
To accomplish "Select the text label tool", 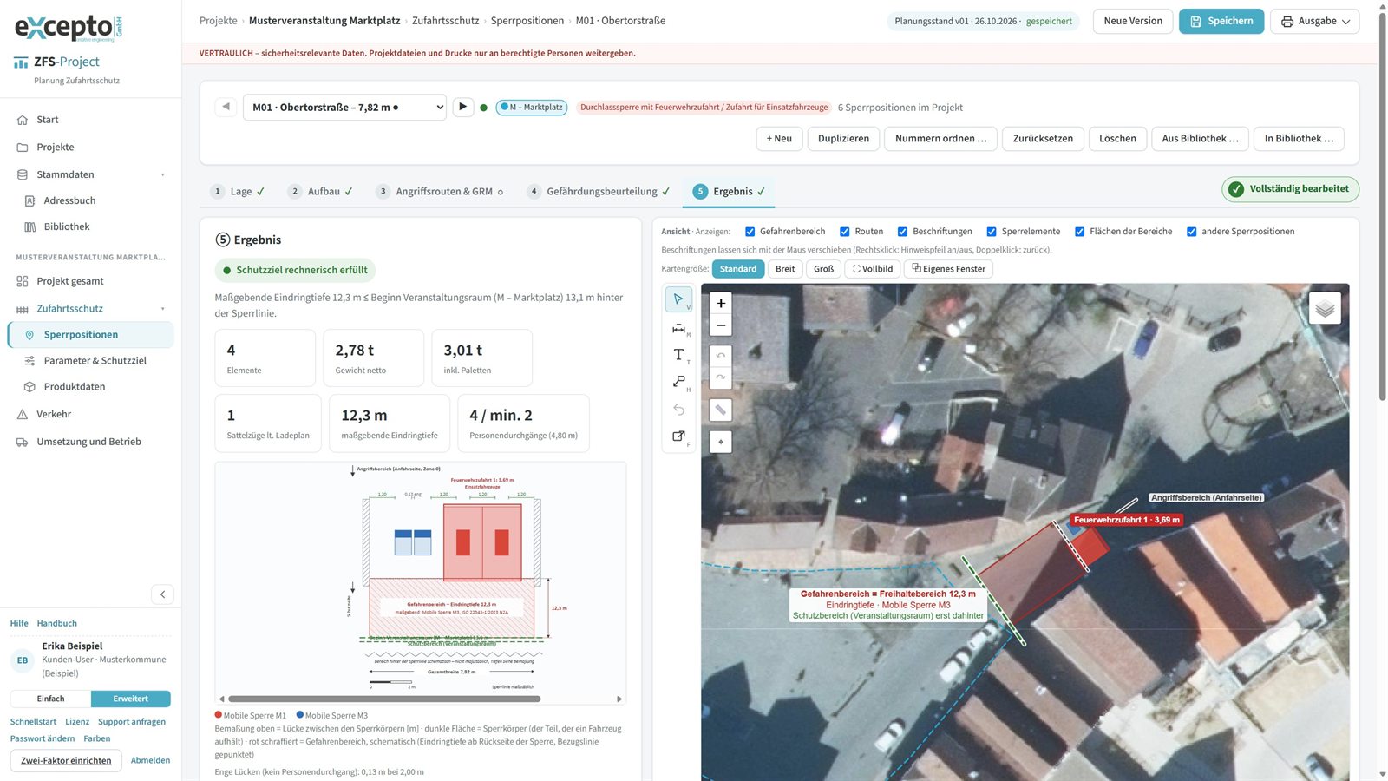I will [678, 355].
